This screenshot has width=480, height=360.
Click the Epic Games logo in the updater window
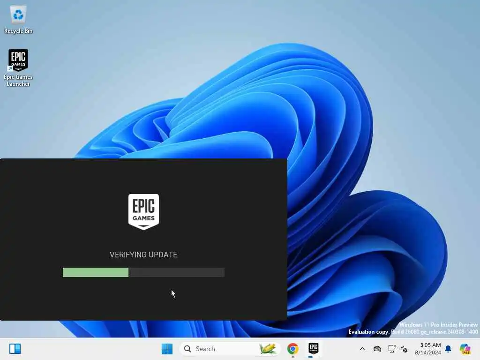(143, 211)
